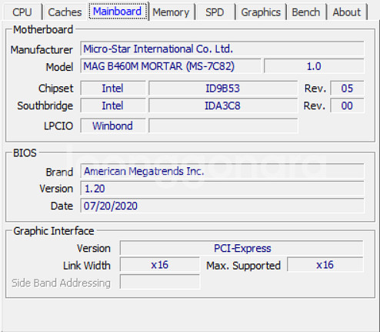Click the Motherboard group title

pos(43,29)
